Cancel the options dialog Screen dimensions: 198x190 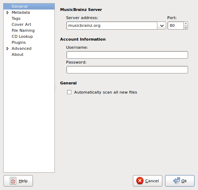pos(147,181)
